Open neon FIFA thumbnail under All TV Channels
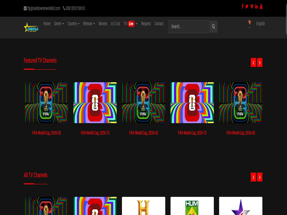Screen dimensions: 287x215 coord(47,206)
